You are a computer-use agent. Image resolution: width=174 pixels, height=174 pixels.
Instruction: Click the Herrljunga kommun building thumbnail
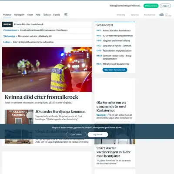pyautogui.click(x=19, y=117)
